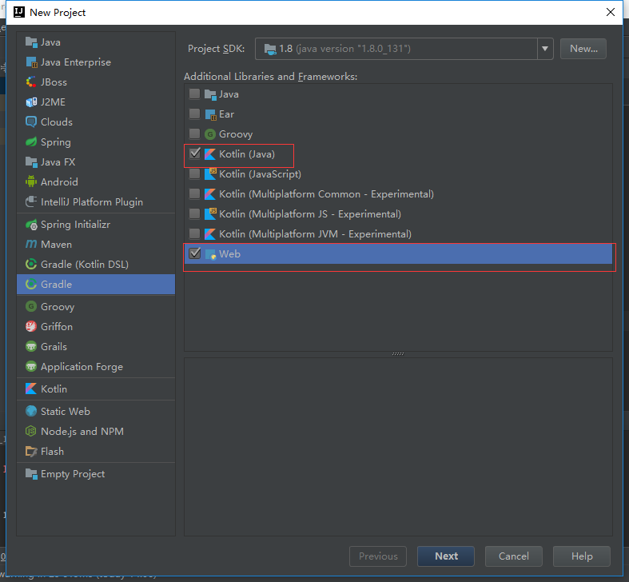The image size is (629, 582).
Task: Click the Ear framework icon
Action: [210, 114]
